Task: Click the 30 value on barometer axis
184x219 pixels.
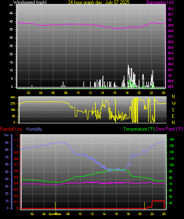Action: [170, 20]
